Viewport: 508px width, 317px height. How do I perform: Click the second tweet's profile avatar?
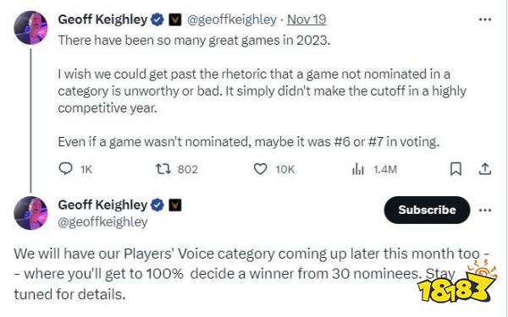click(30, 213)
